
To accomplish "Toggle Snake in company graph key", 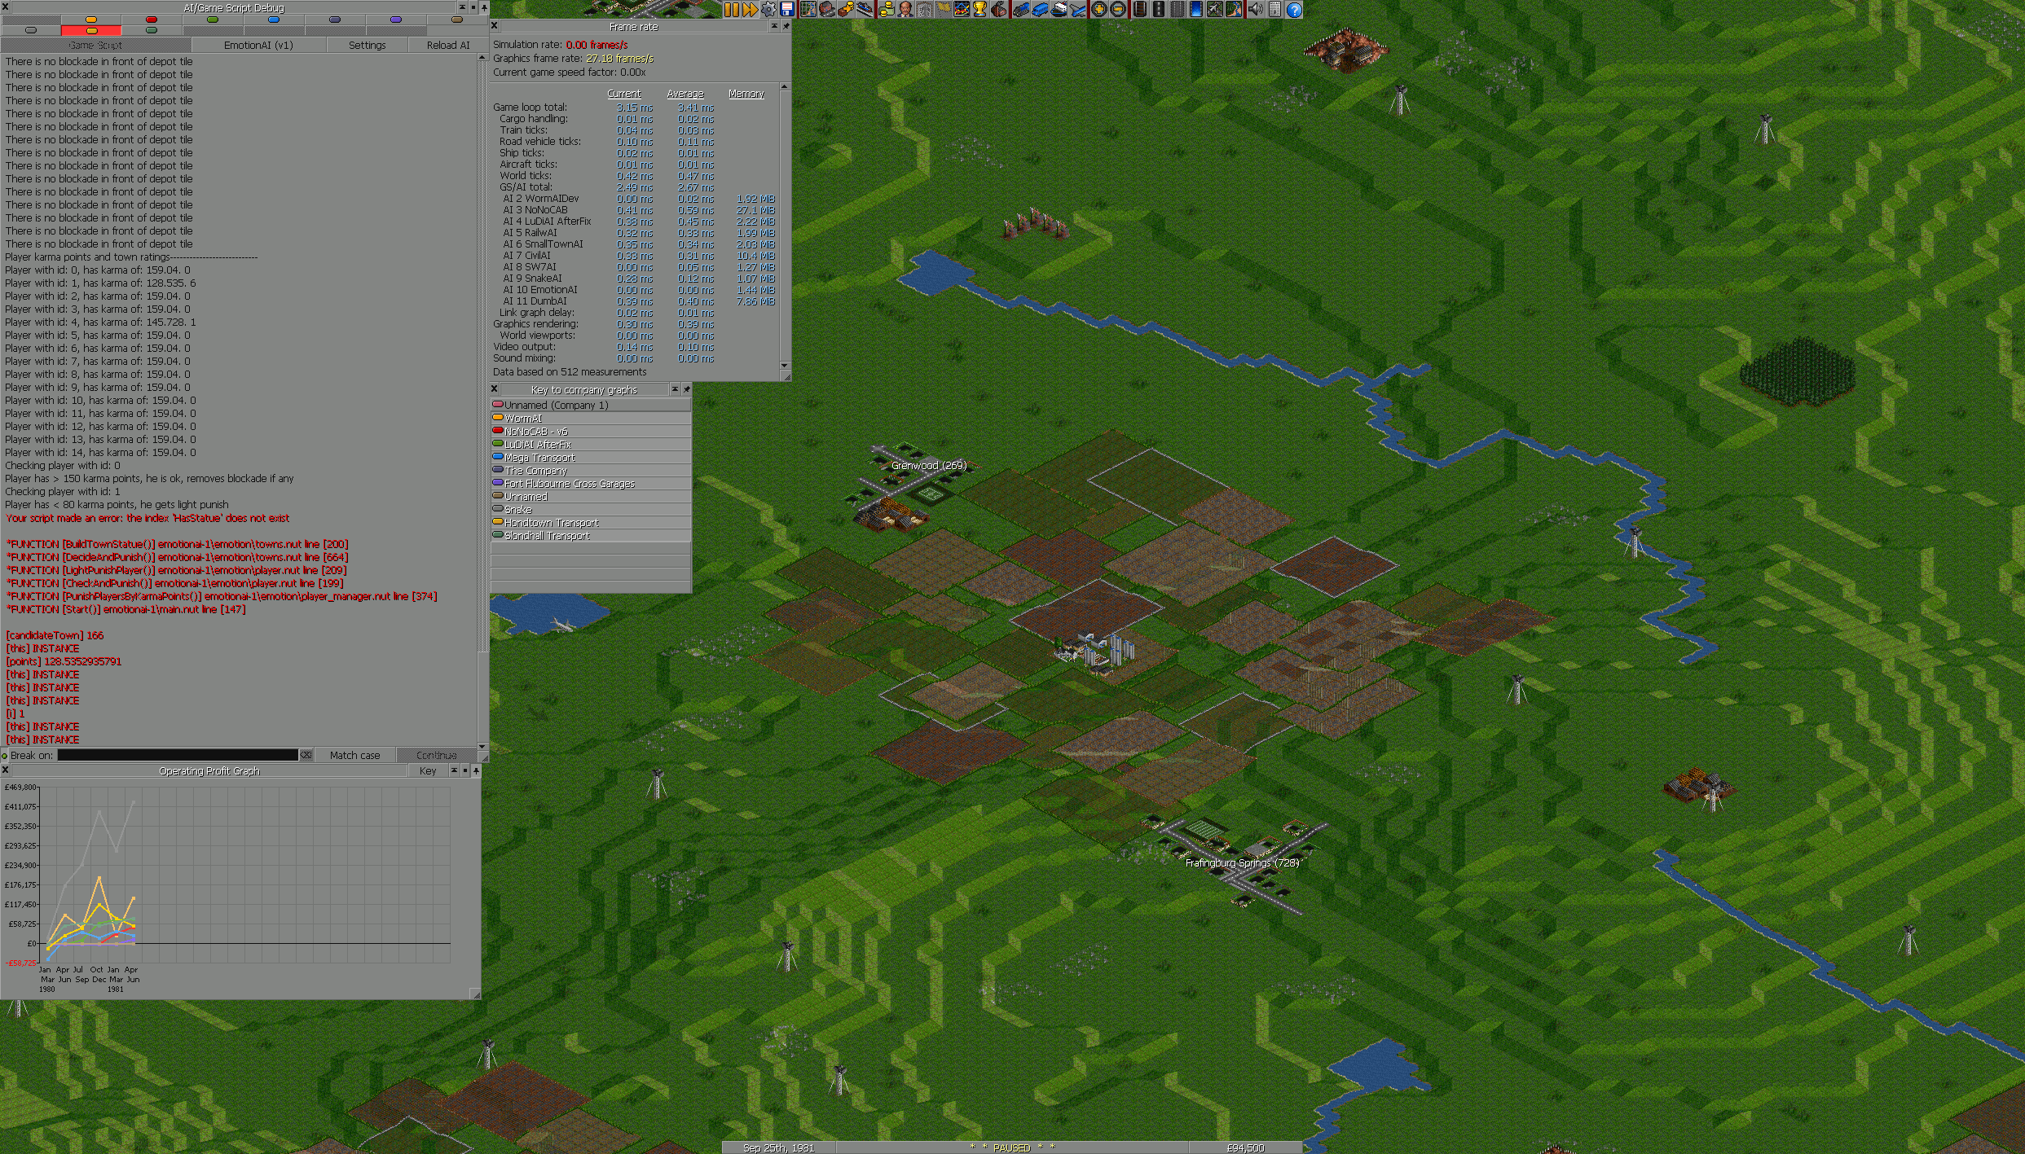I will (591, 509).
